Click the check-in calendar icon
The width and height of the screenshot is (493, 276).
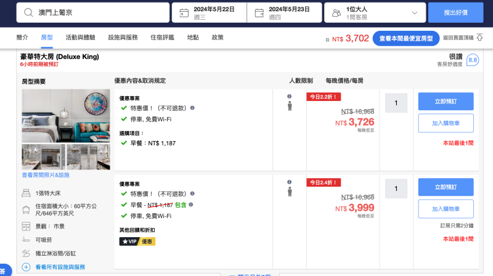tap(184, 12)
